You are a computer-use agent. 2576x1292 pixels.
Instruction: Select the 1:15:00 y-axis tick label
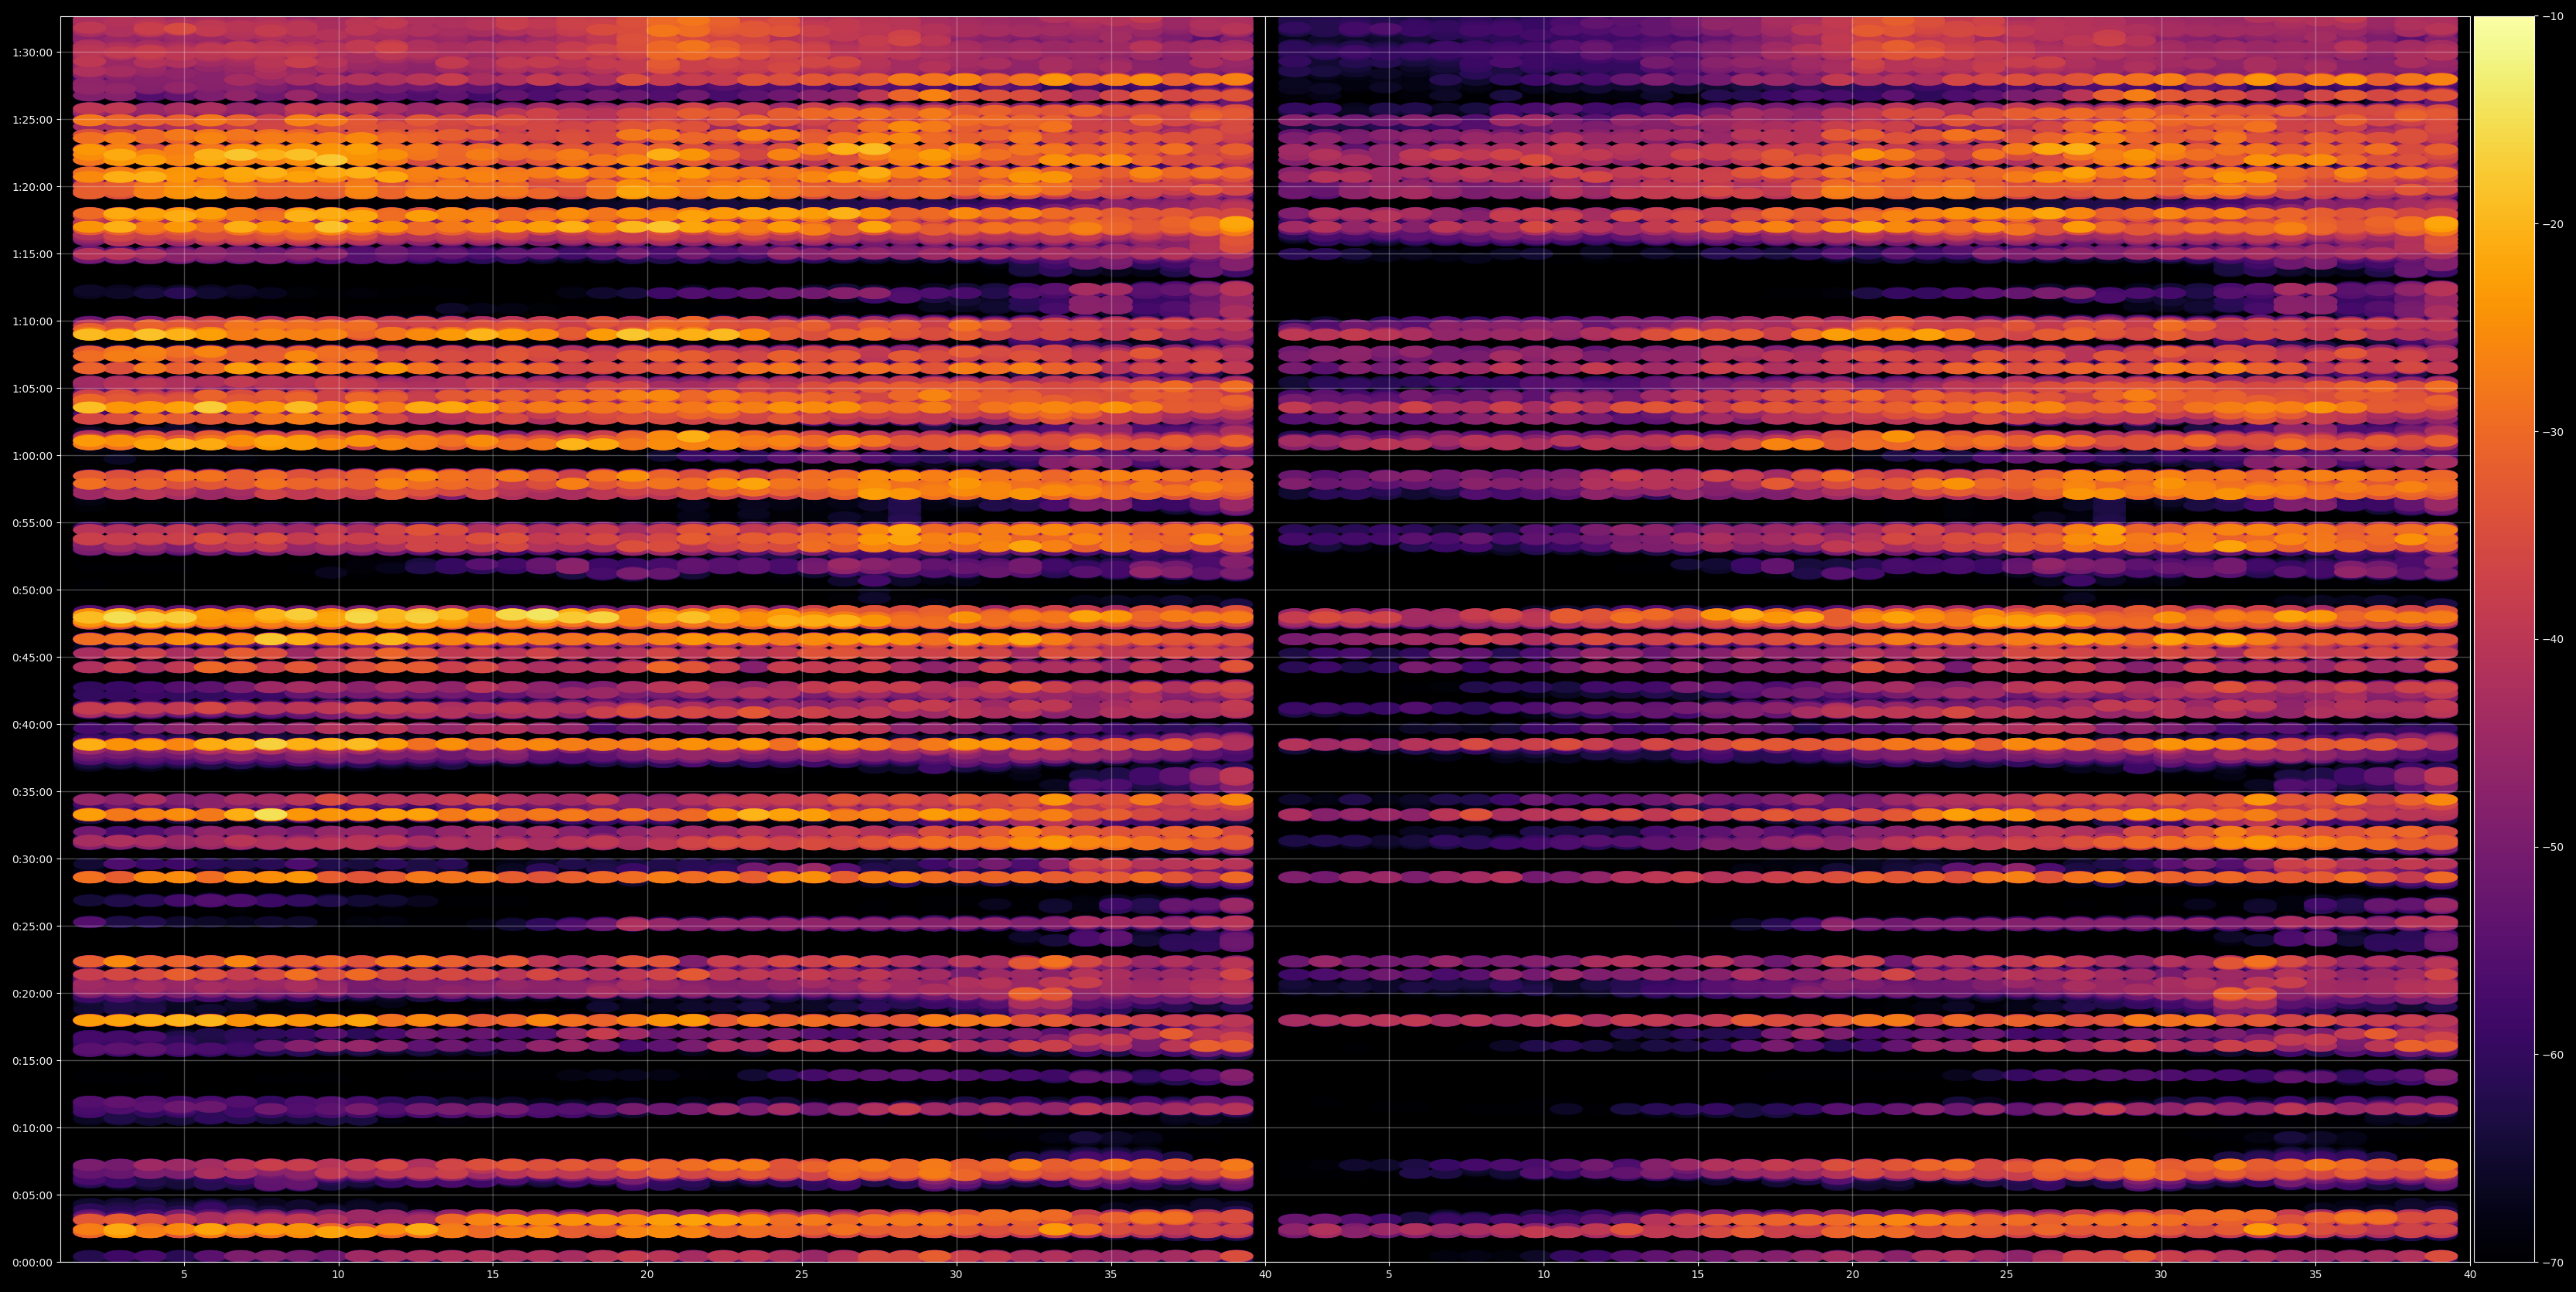pyautogui.click(x=32, y=253)
